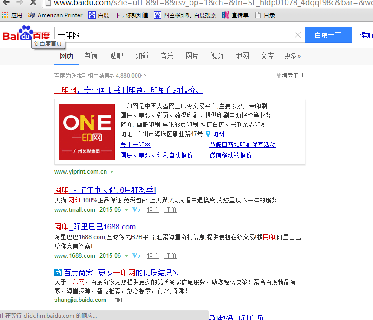Image resolution: width=373 pixels, height=320 pixels.
Task: Open the 微信移动端报价 link
Action: 230,156
